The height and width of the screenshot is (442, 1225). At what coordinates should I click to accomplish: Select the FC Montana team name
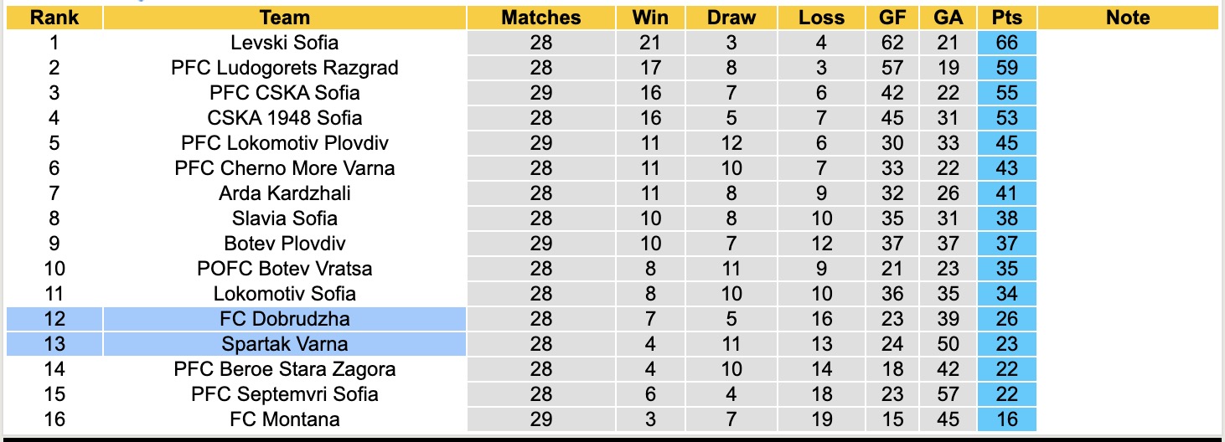point(285,419)
